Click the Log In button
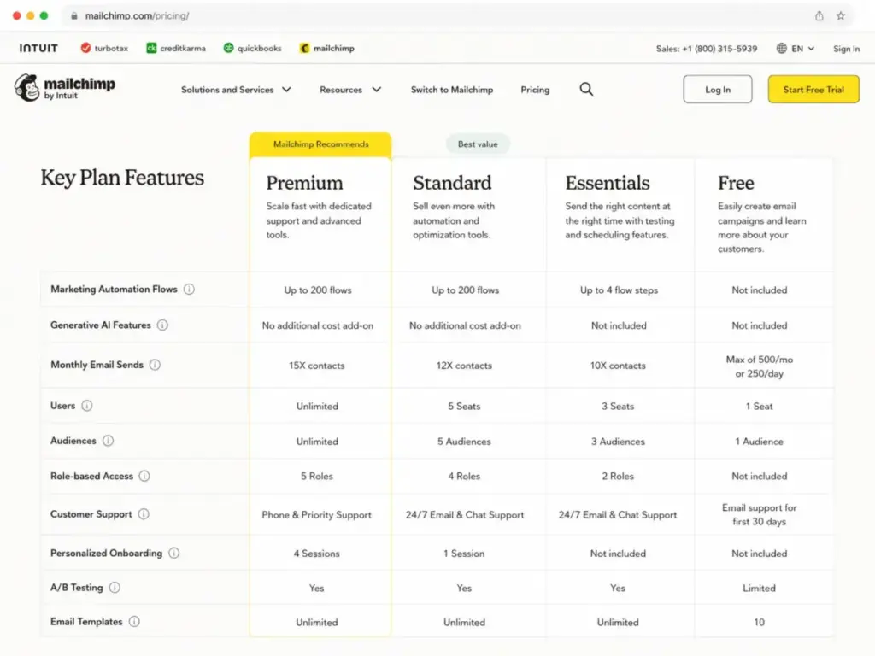Viewport: 875px width, 656px height. pyautogui.click(x=718, y=89)
